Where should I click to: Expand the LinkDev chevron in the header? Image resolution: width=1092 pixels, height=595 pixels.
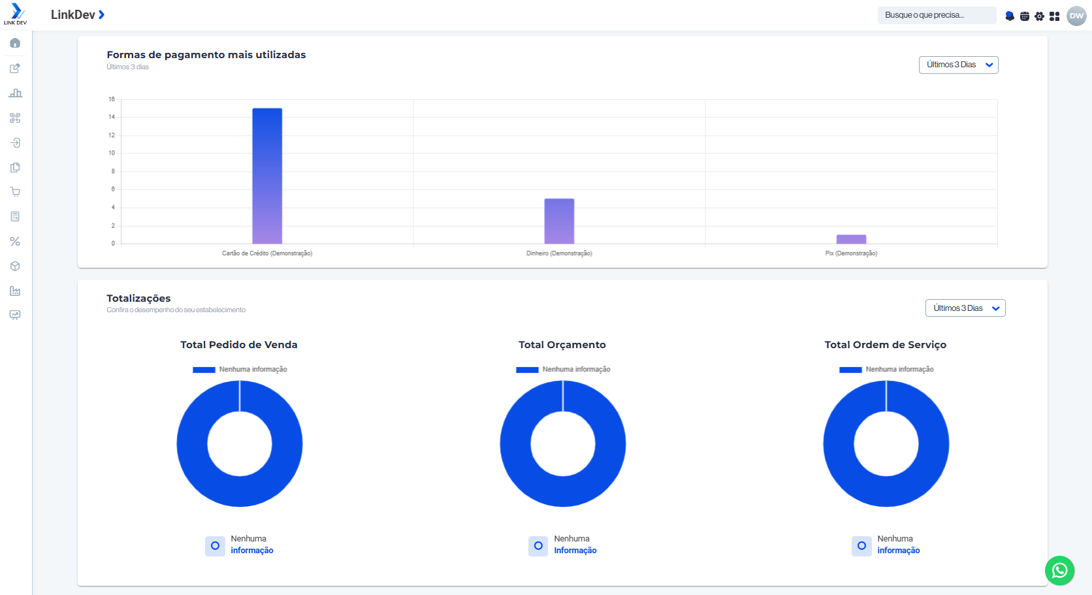[x=101, y=14]
